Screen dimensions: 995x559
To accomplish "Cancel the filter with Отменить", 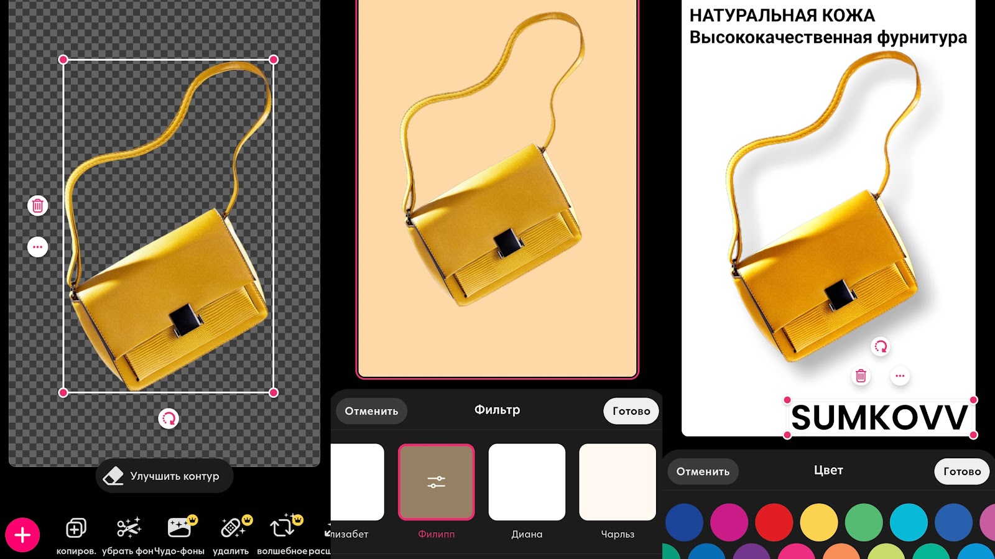I will (x=371, y=411).
